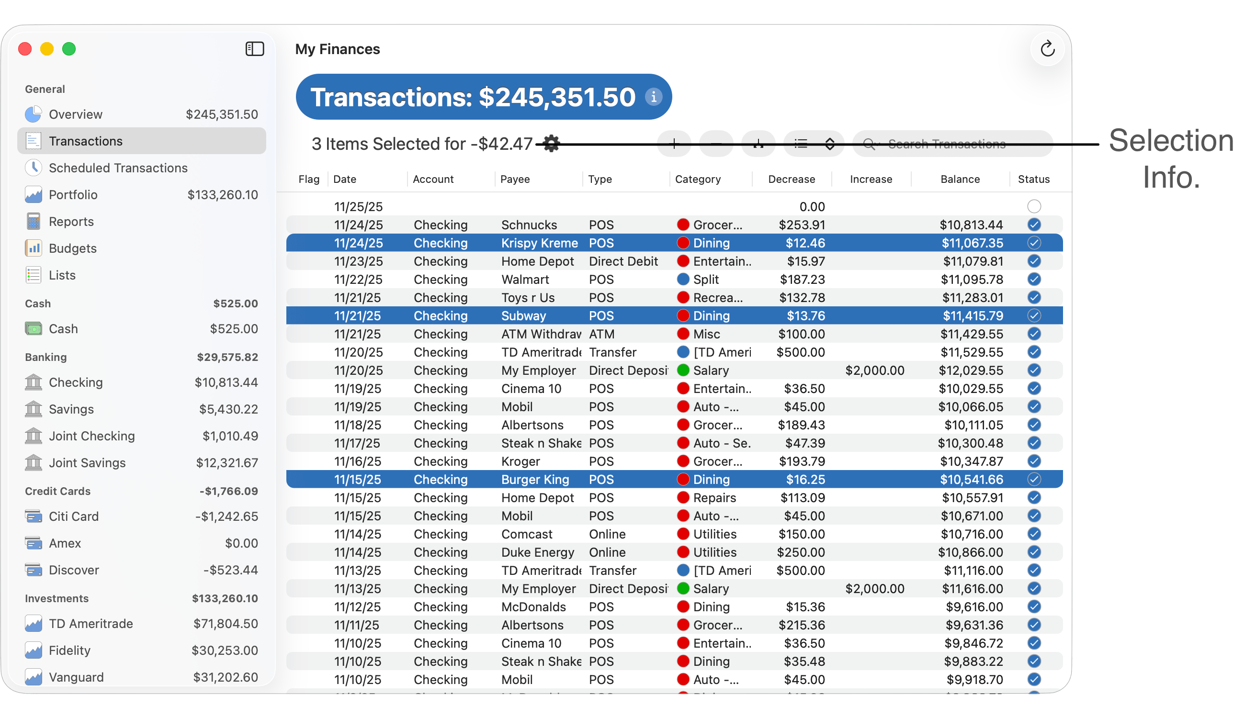Add a new transaction with plus button
This screenshot has width=1245, height=718.
tap(674, 144)
